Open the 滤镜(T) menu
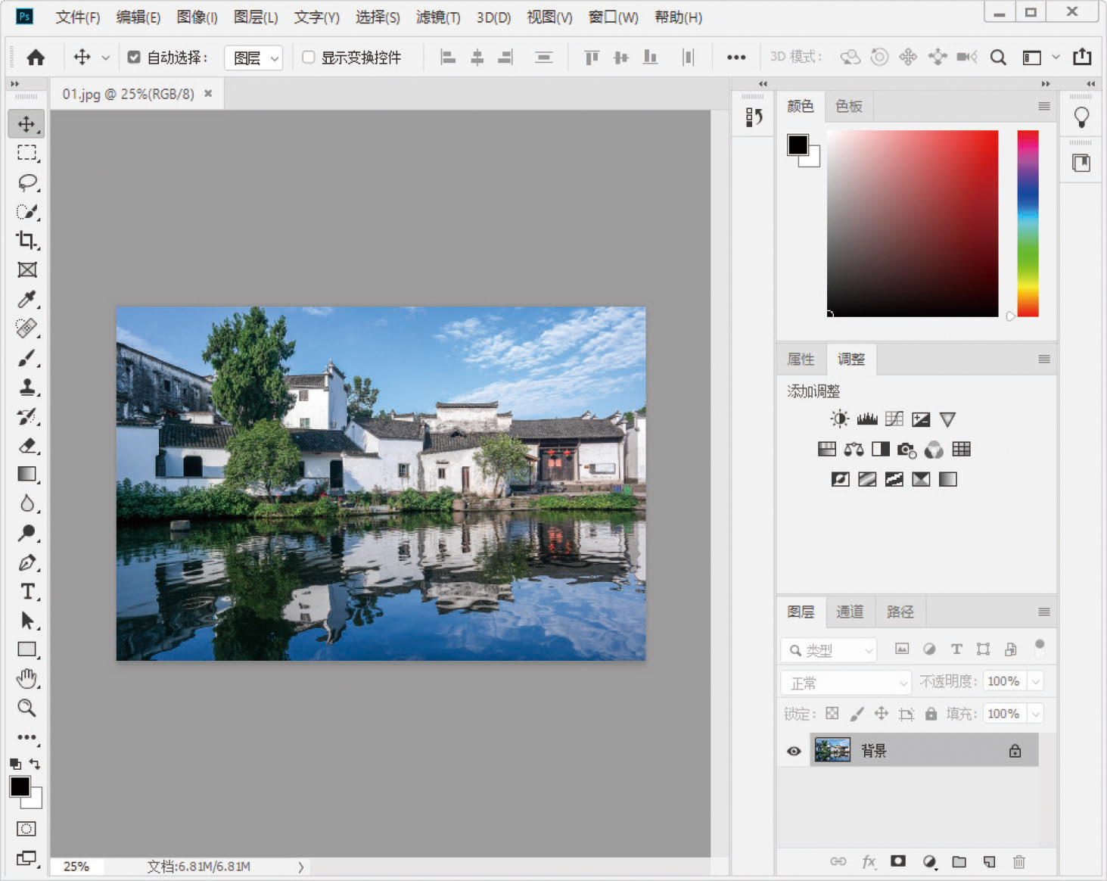1107x881 pixels. 438,17
